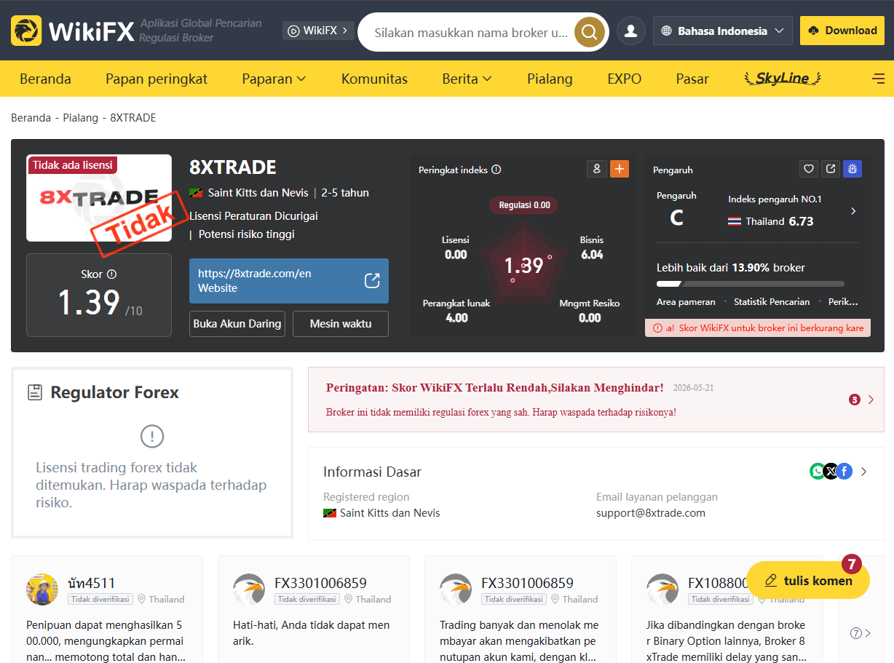The width and height of the screenshot is (894, 663).
Task: Click the Statistik Pencarian link
Action: pyautogui.click(x=772, y=301)
